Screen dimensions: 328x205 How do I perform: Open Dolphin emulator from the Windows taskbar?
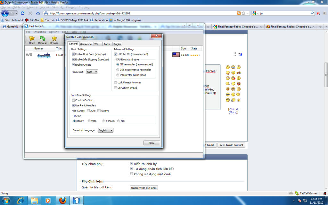point(77,201)
